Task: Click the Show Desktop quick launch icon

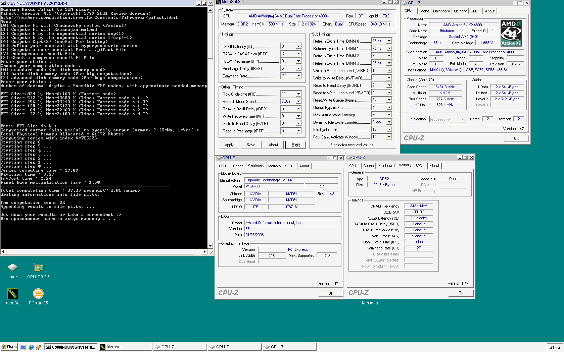Action: [x=23, y=347]
